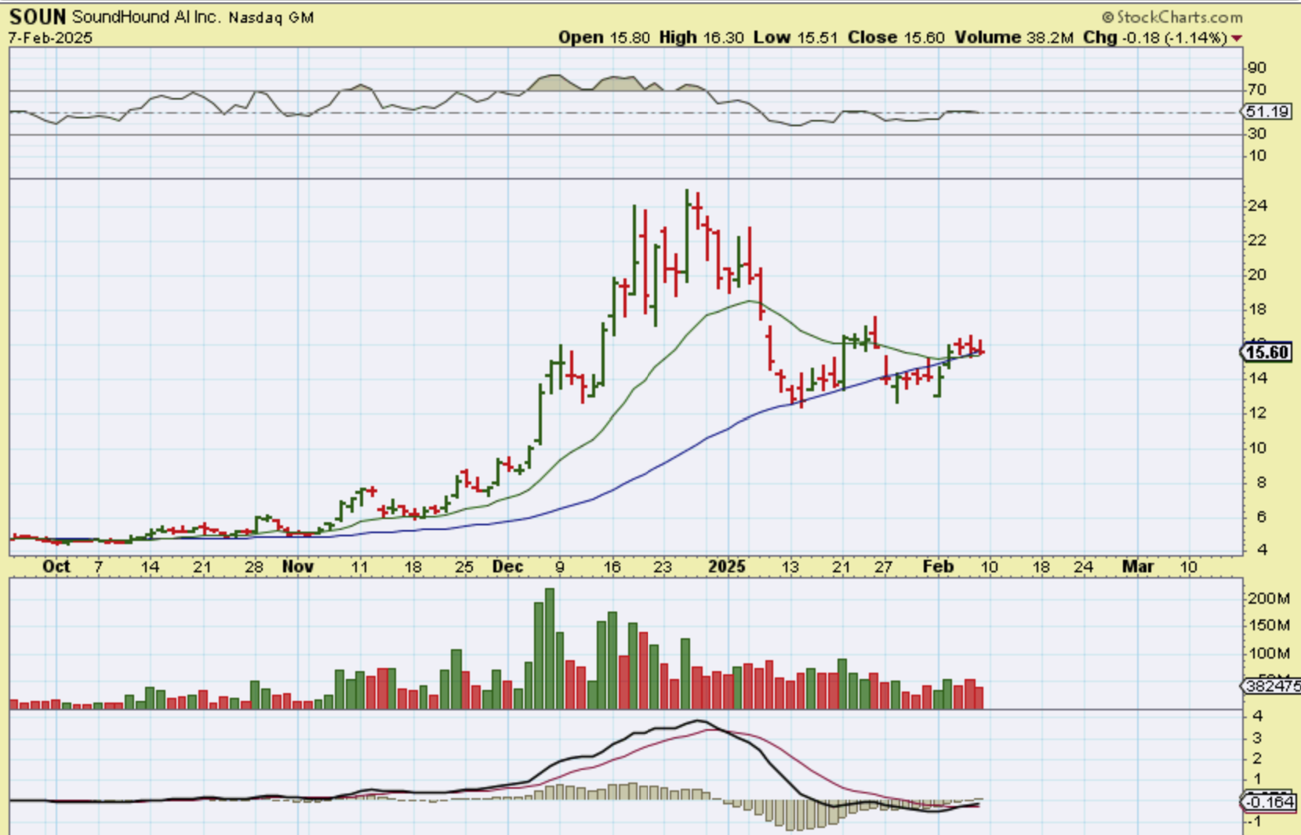Screen dimensions: 1301x835
Task: Click the Chg -0.18 (-1.14%) value
Action: pyautogui.click(x=1154, y=38)
